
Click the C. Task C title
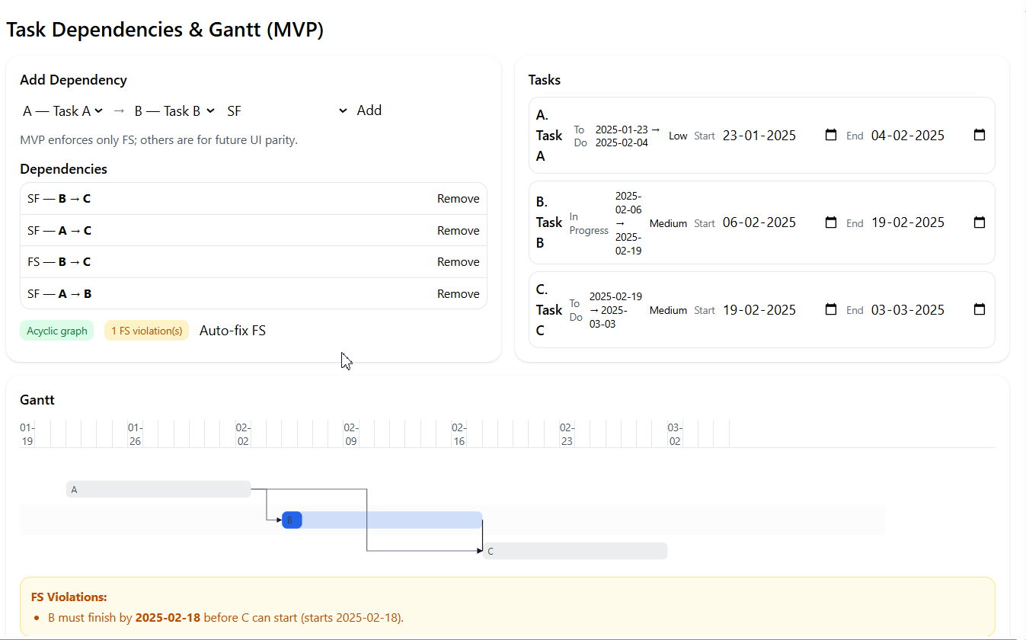tap(549, 310)
